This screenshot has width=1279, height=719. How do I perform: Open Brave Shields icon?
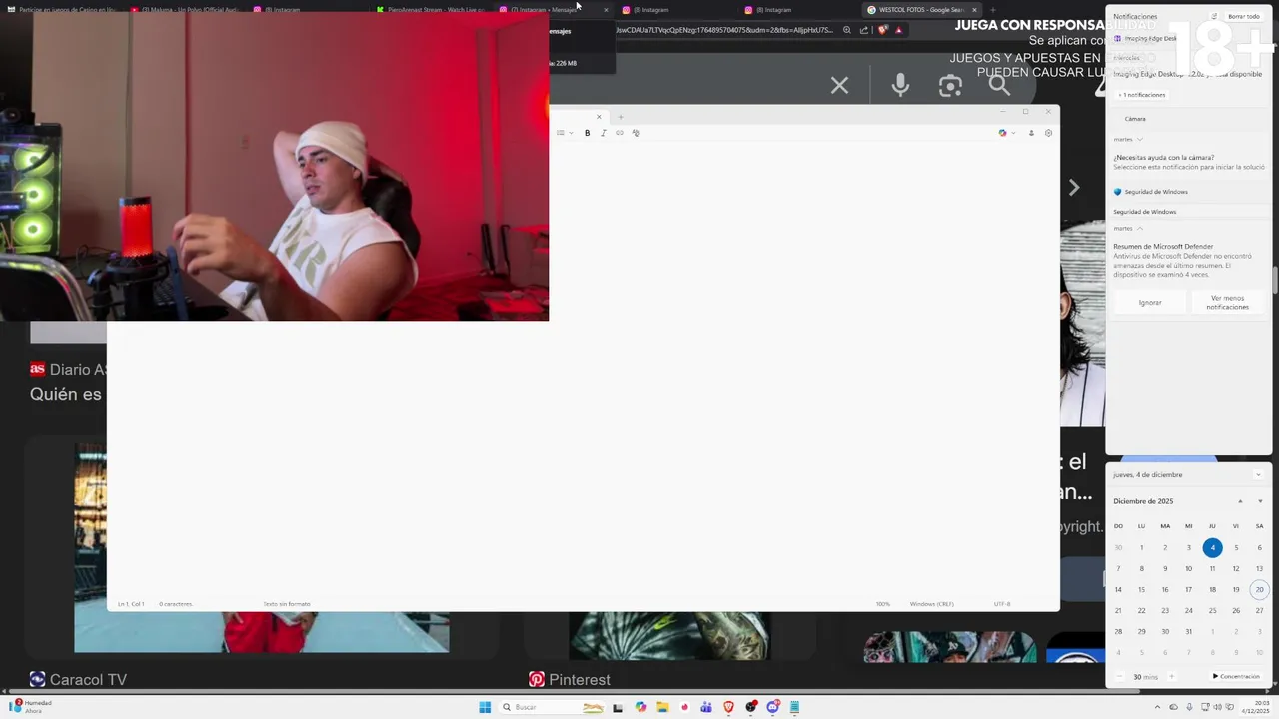tap(882, 30)
